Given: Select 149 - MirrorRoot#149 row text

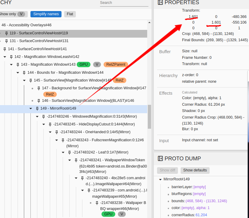Looking at the screenshot, I should coord(58,108).
